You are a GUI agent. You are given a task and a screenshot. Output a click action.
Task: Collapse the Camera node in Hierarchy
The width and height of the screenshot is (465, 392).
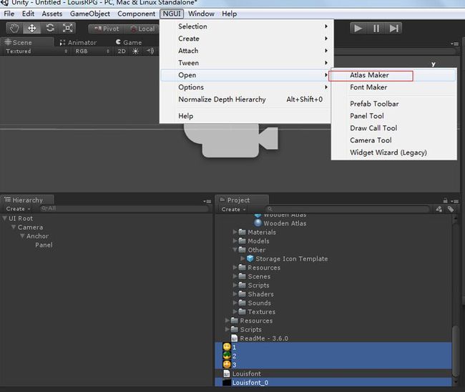pyautogui.click(x=14, y=227)
